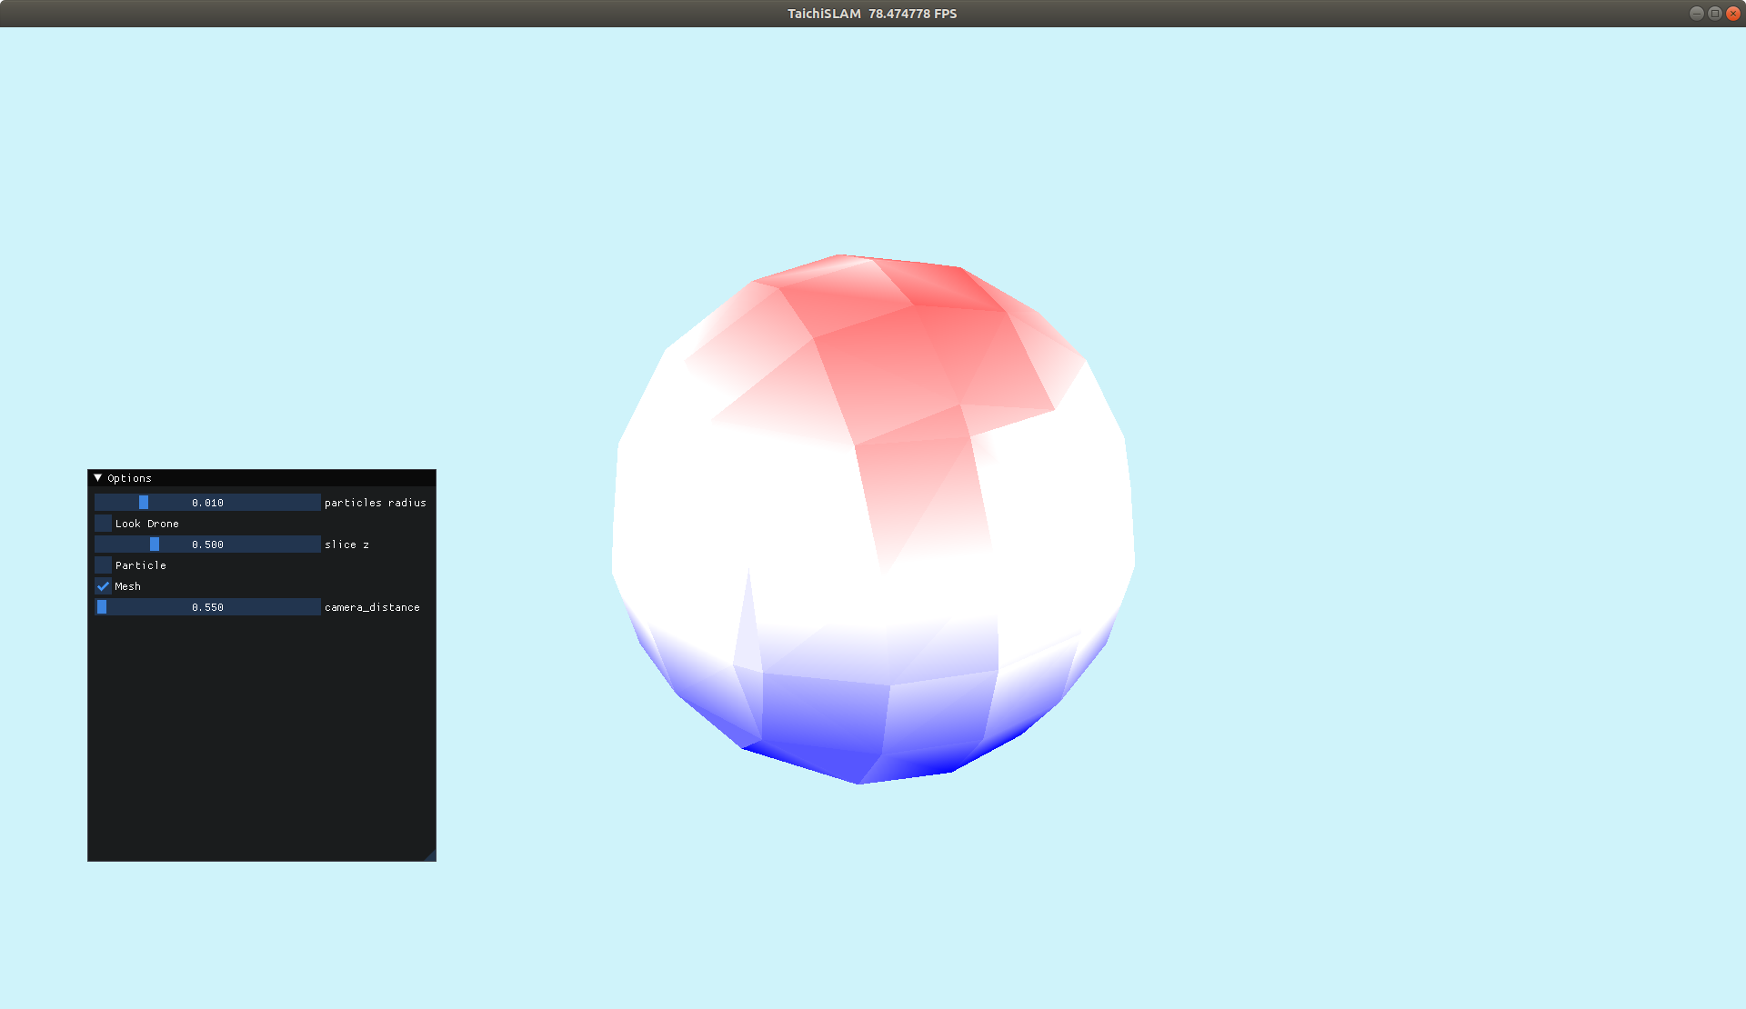
Task: Click the camera_distance value 0.550
Action: click(x=206, y=606)
